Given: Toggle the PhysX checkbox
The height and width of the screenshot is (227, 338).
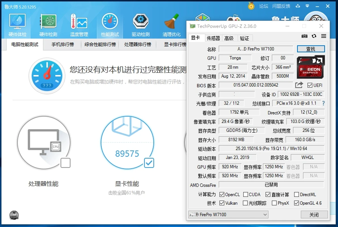Looking at the screenshot, I should coord(274,203).
